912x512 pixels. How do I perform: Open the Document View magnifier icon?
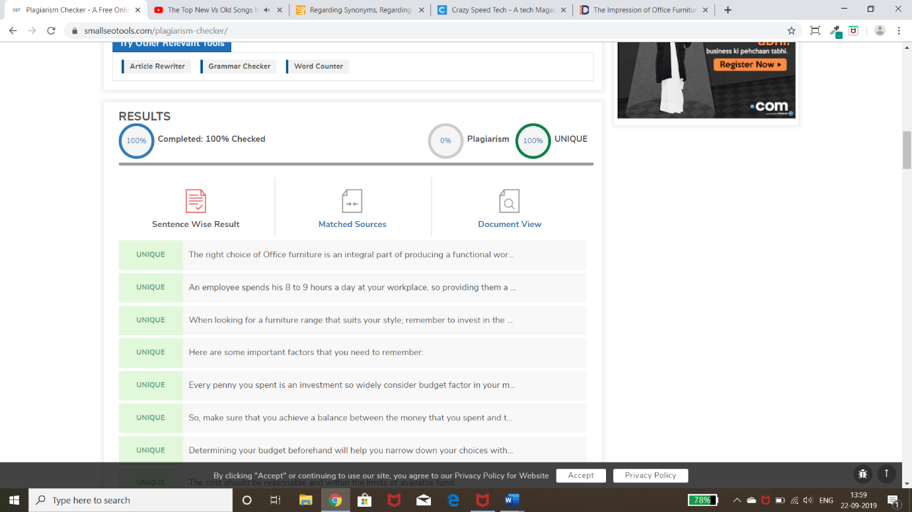(509, 201)
